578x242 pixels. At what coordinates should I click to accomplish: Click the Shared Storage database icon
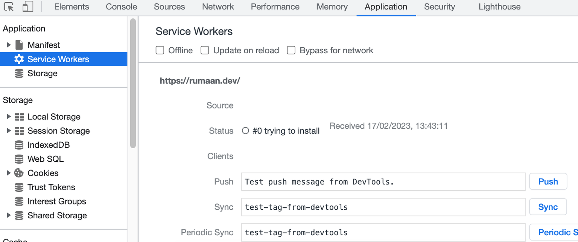19,215
